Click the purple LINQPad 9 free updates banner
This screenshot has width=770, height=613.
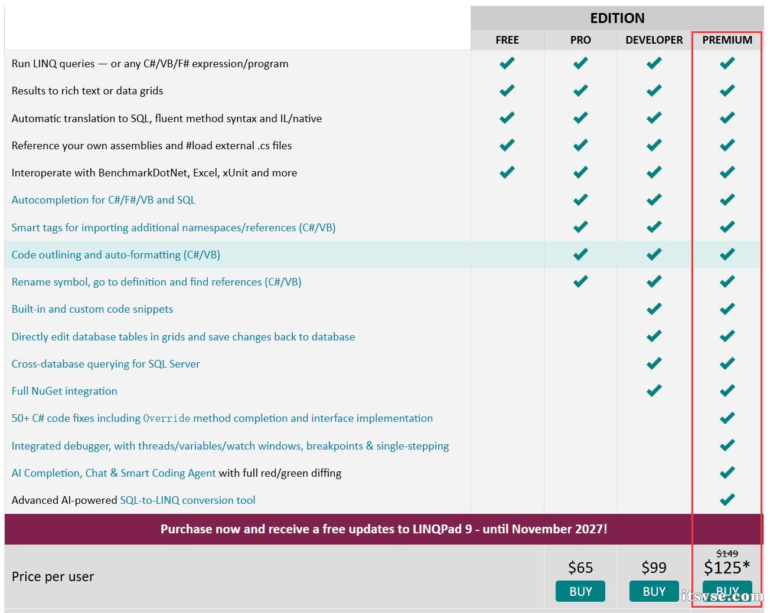tap(384, 529)
